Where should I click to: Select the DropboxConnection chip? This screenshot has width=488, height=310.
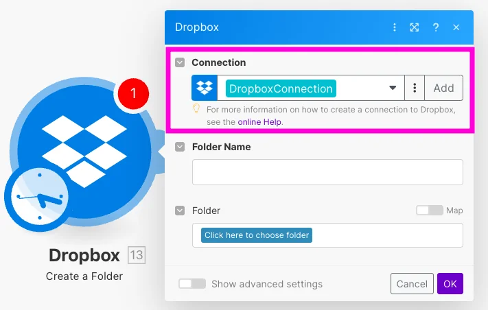coord(281,88)
